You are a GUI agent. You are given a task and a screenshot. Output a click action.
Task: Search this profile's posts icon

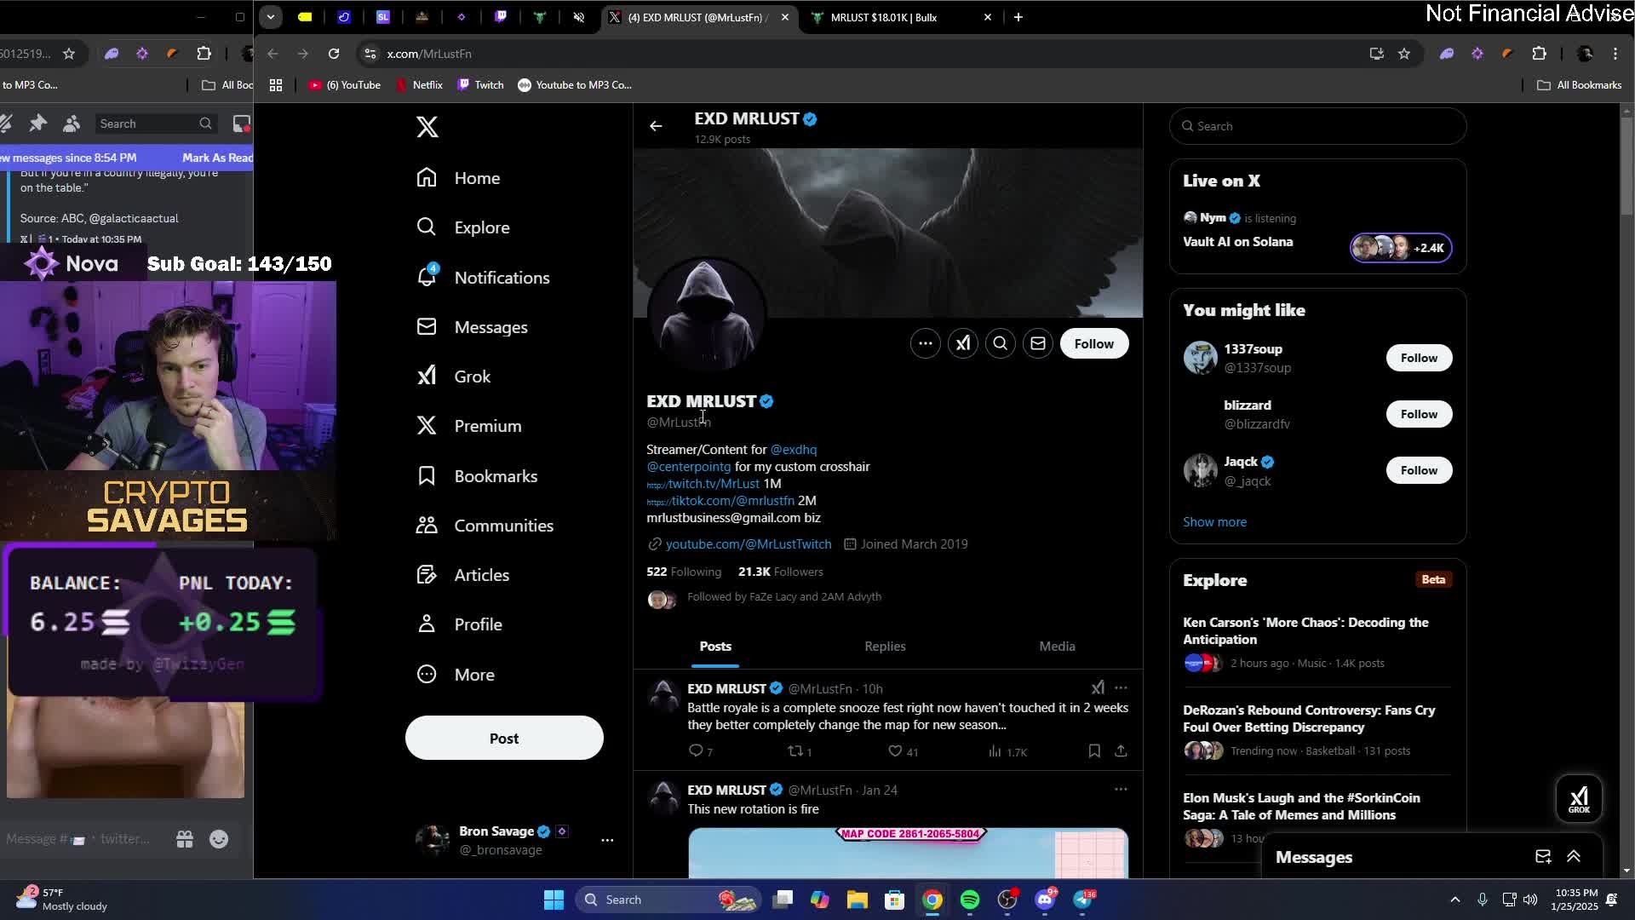[1001, 344]
